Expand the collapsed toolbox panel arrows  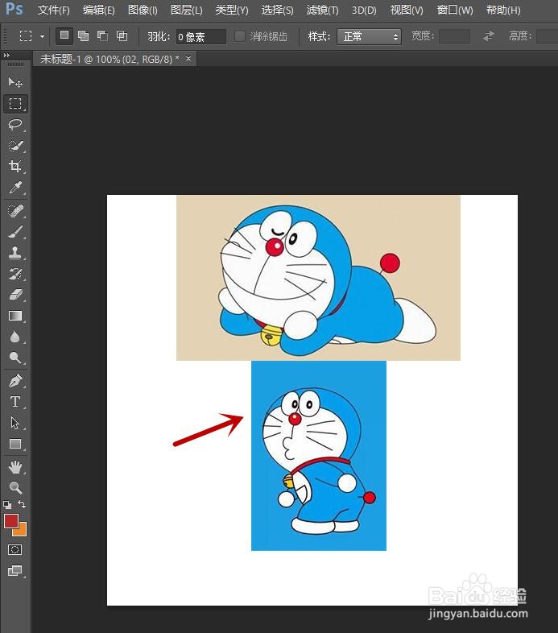pos(6,56)
